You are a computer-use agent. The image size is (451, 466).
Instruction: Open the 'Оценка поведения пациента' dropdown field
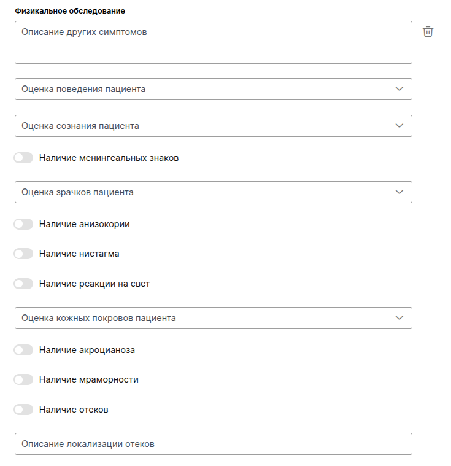pyautogui.click(x=202, y=89)
